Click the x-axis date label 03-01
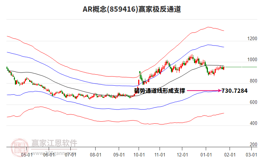Viewport: 258px width, 160px height. [x=251, y=155]
